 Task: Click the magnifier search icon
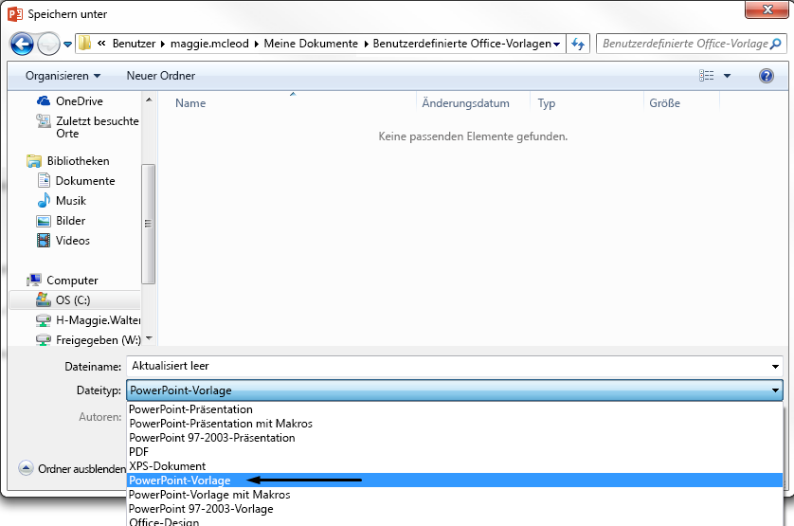coord(776,45)
